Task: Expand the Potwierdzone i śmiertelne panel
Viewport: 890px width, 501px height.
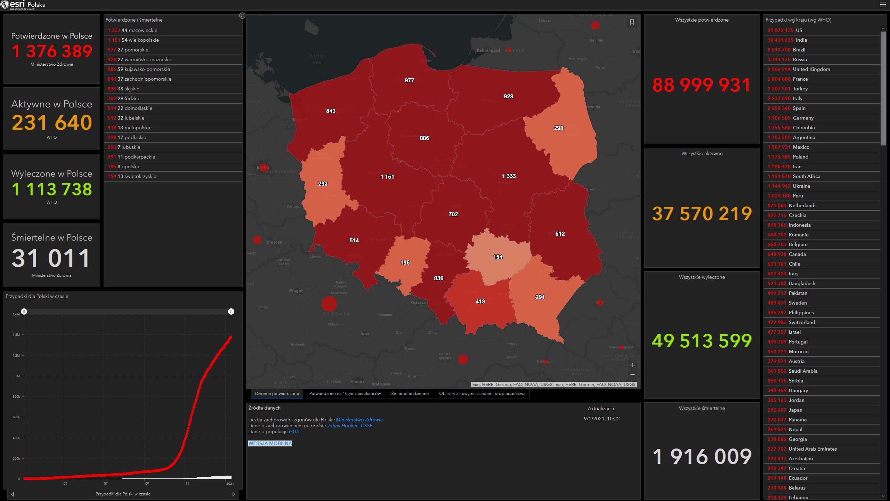Action: 242,16
